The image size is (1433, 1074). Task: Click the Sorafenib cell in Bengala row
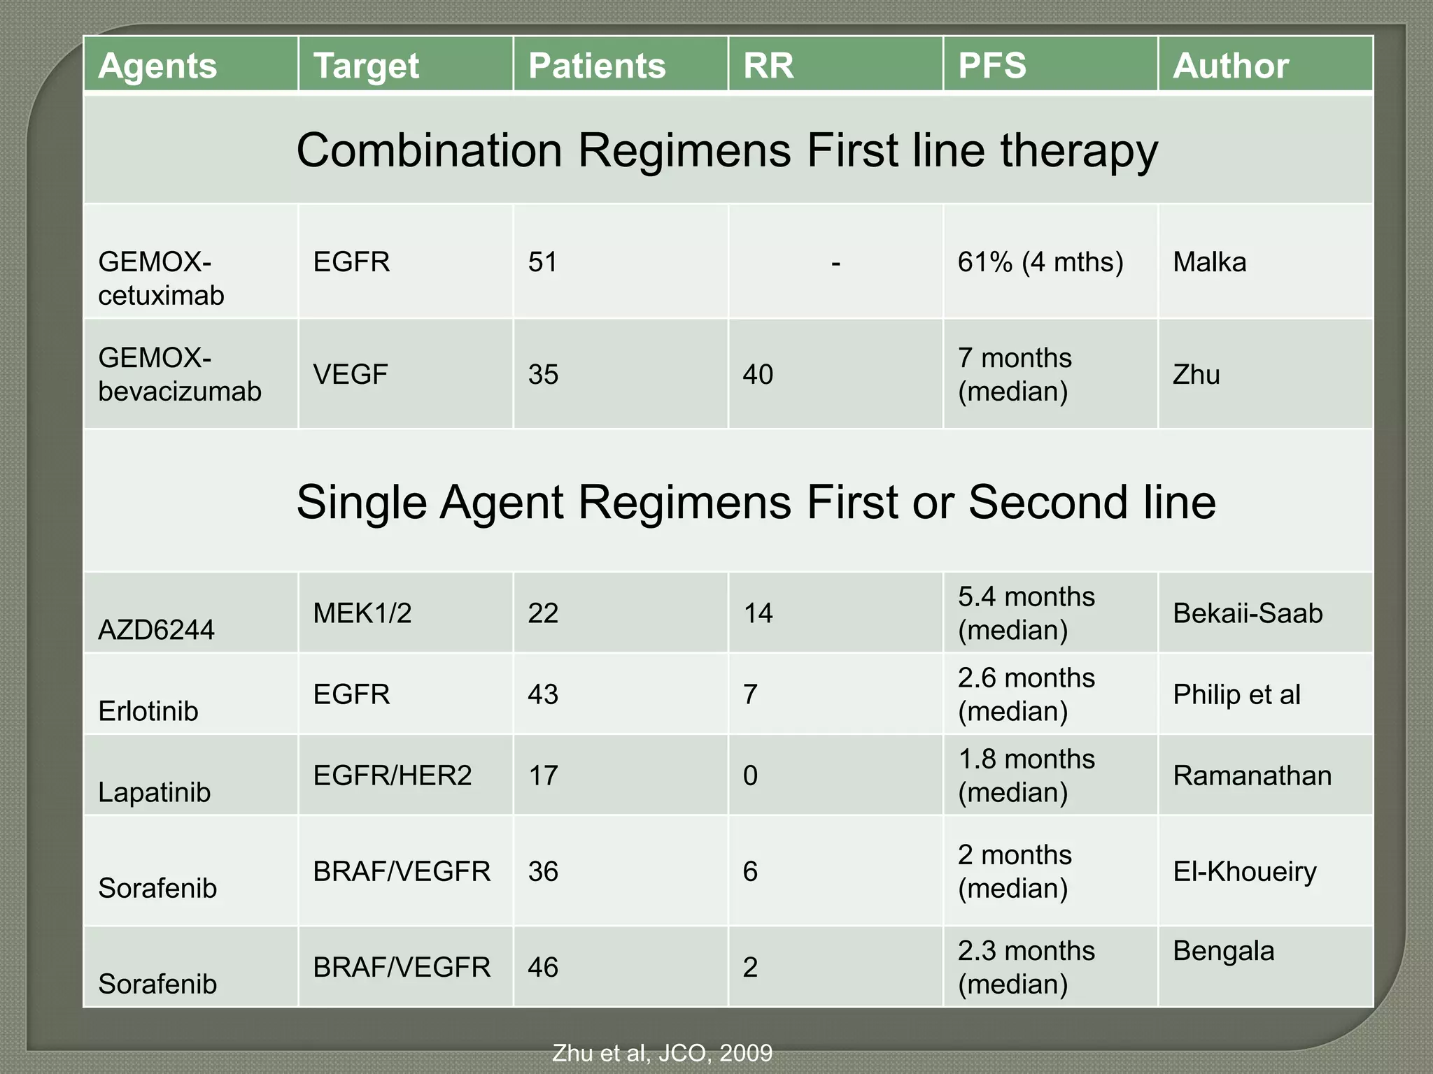pyautogui.click(x=191, y=967)
